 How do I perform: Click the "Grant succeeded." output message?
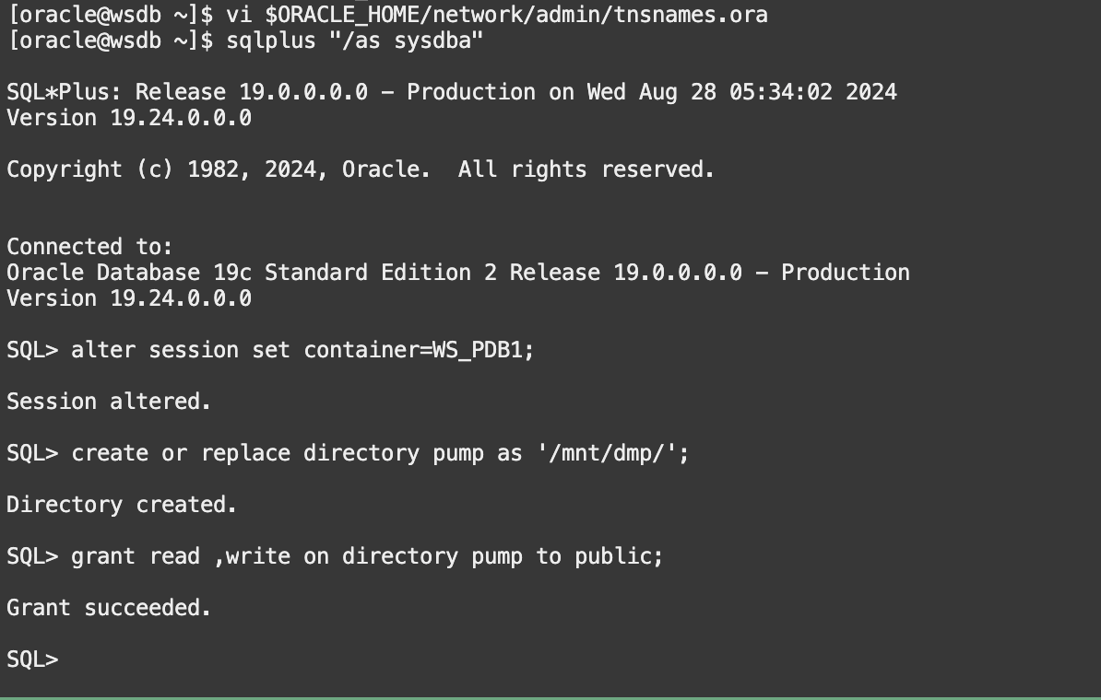[109, 608]
